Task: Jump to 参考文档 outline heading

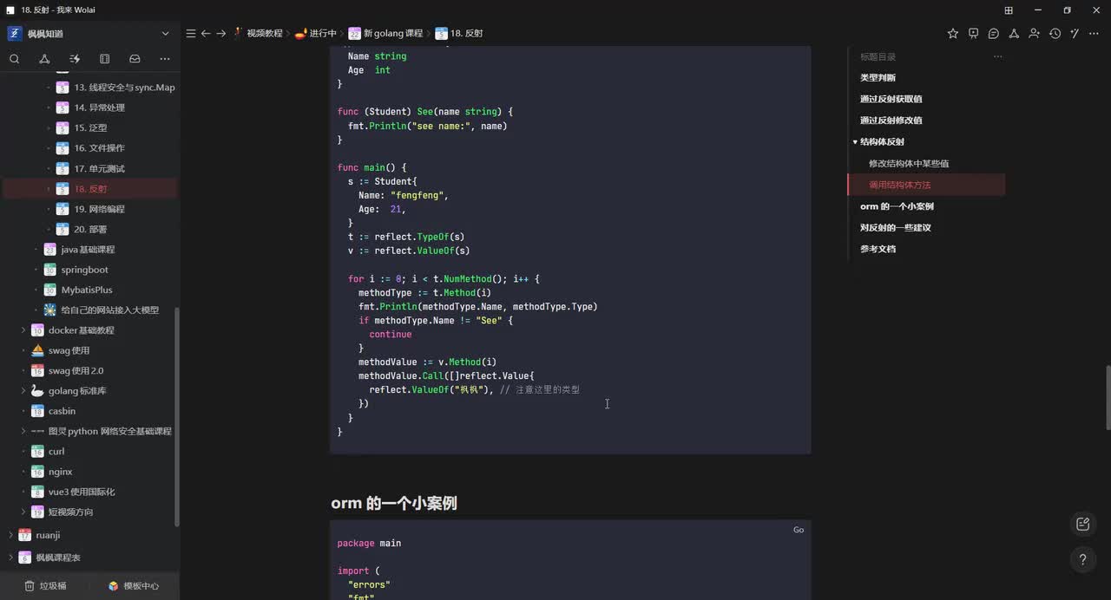Action: [x=878, y=249]
